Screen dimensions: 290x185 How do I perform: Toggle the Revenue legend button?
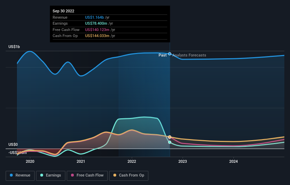click(20, 175)
